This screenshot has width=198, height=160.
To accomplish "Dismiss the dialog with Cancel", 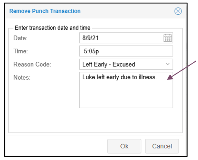I will pos(162,146).
